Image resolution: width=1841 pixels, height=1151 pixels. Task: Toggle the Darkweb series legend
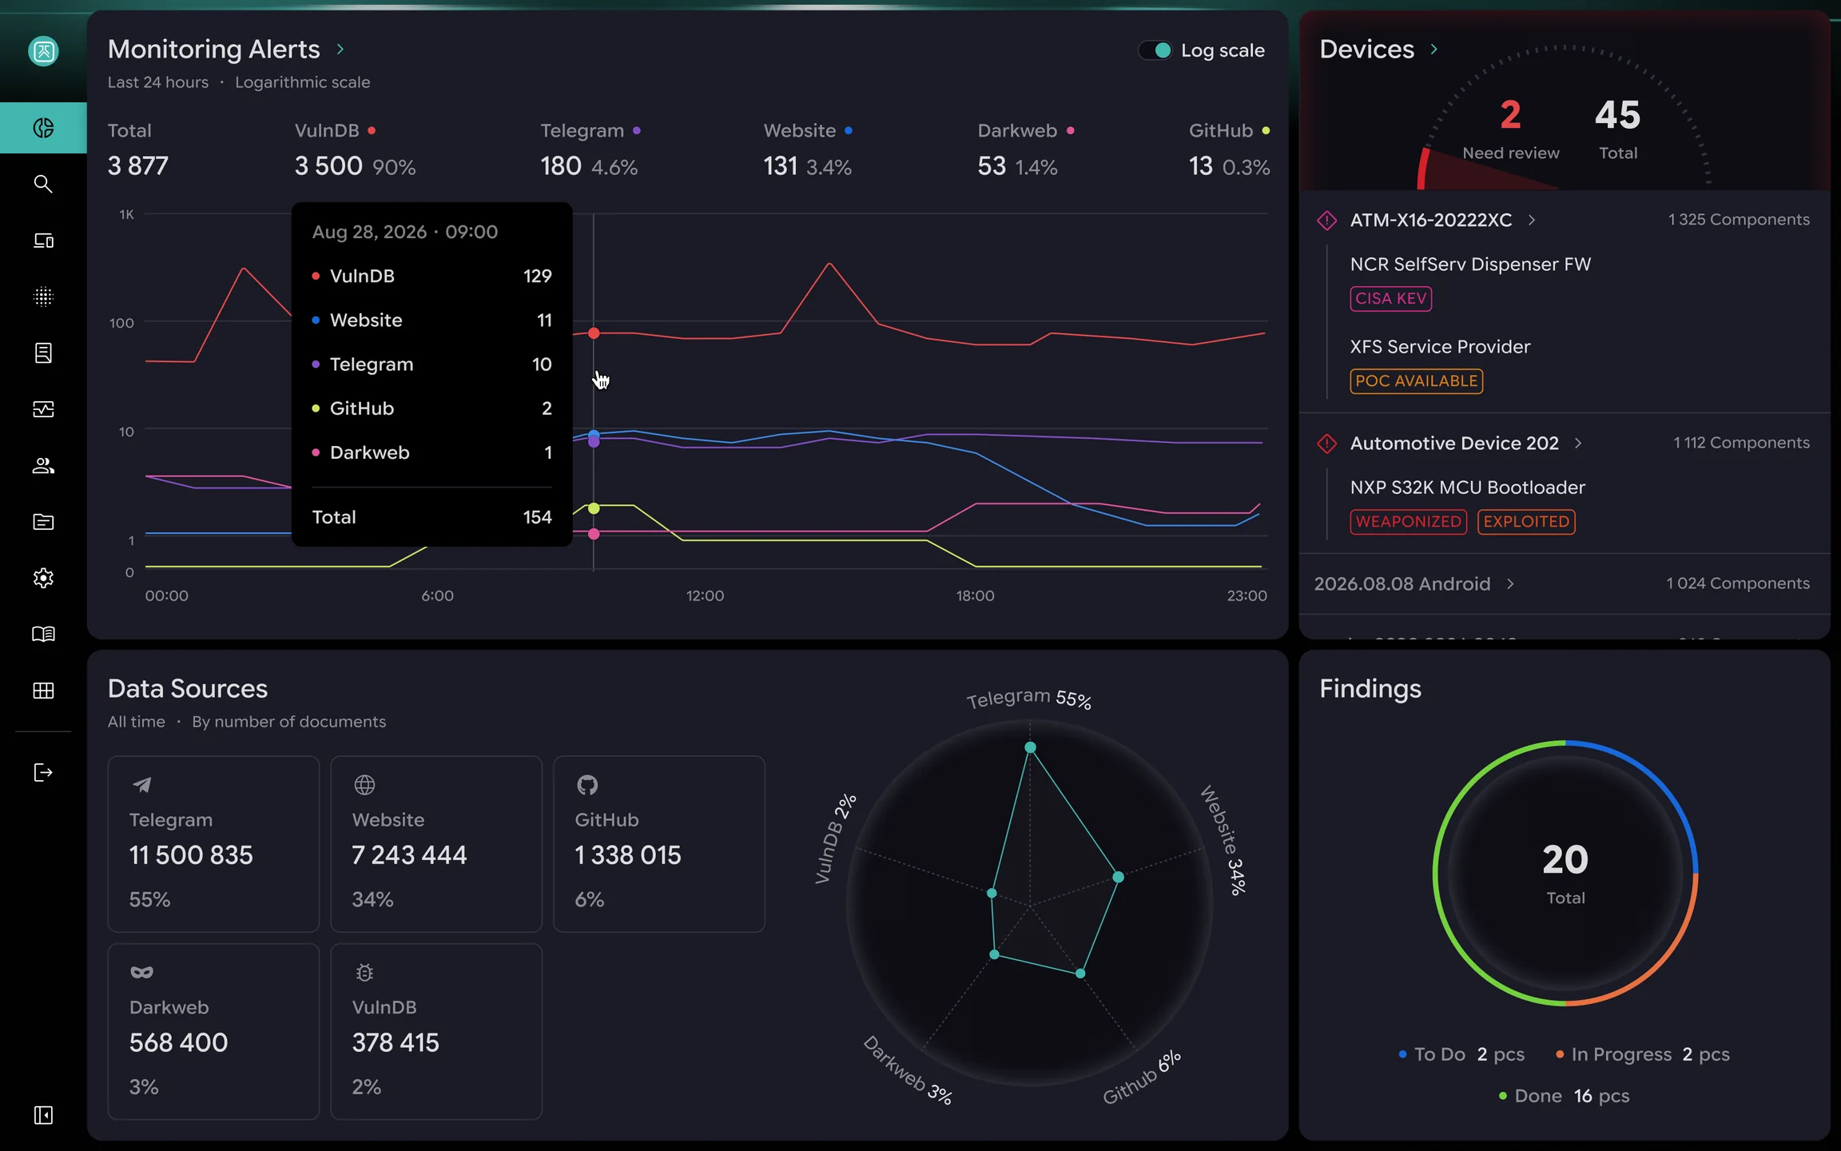pyautogui.click(x=1026, y=130)
